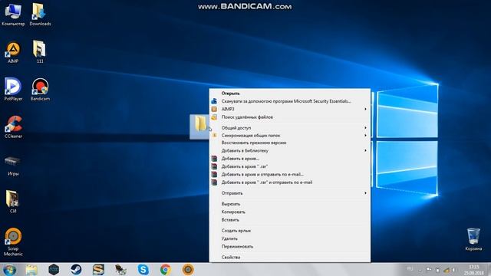Open the S-logo app in taskbar
491x276 pixels.
pos(98,269)
